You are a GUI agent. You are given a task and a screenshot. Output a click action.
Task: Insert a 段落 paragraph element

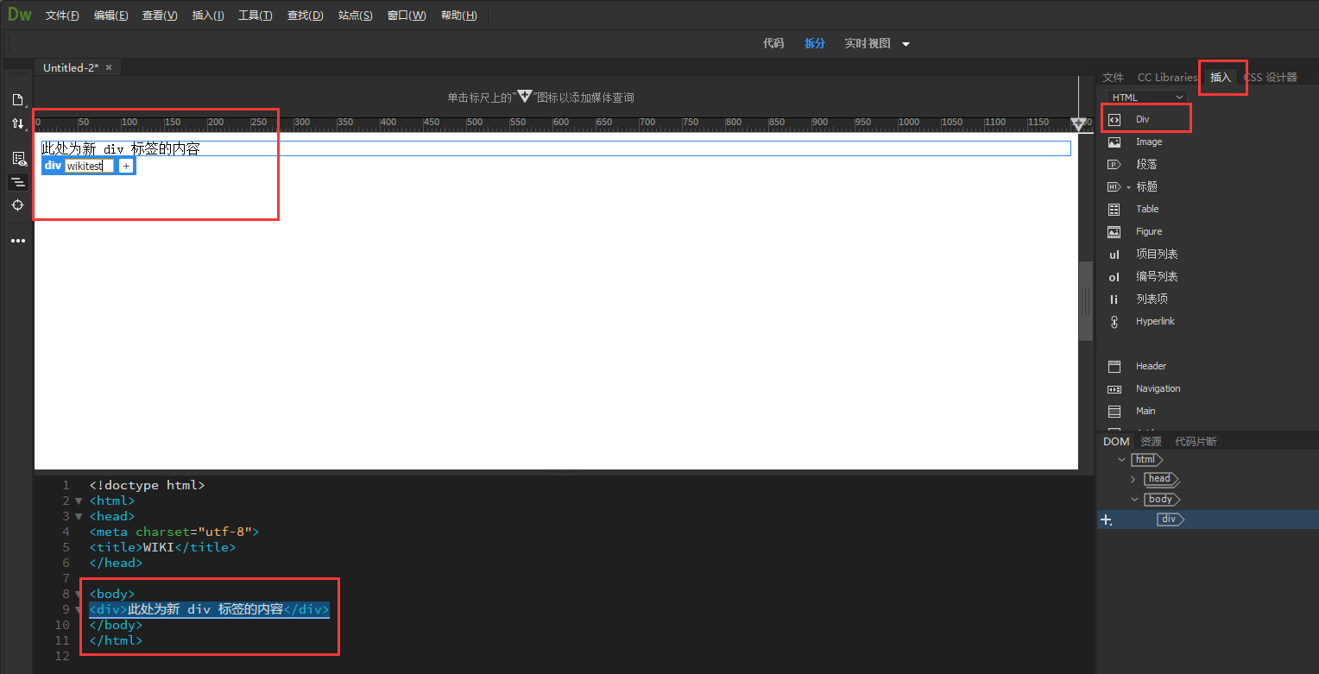(x=1145, y=164)
